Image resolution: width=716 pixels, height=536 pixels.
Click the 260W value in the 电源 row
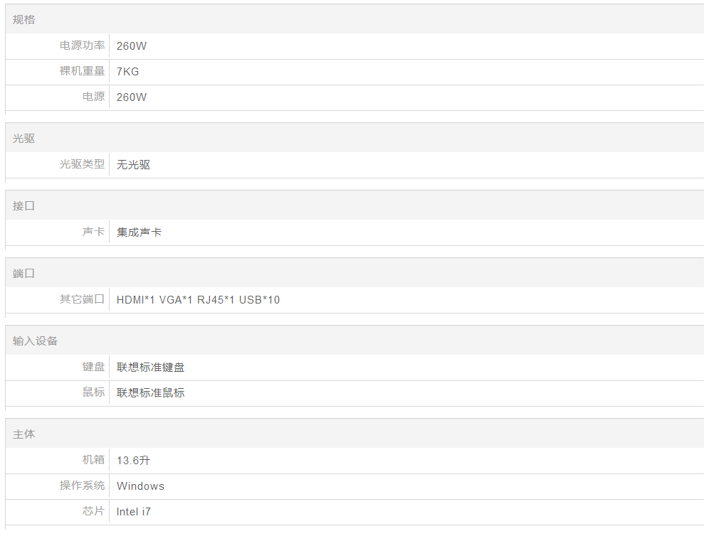point(132,97)
